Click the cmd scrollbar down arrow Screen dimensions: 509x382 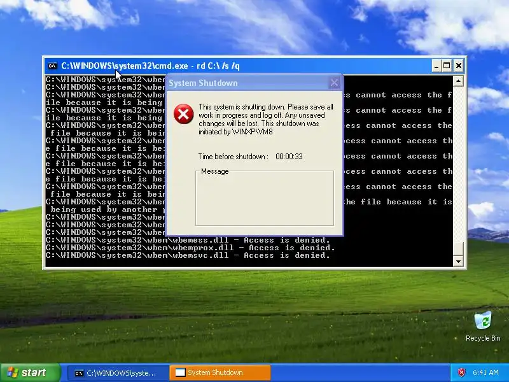click(x=458, y=261)
